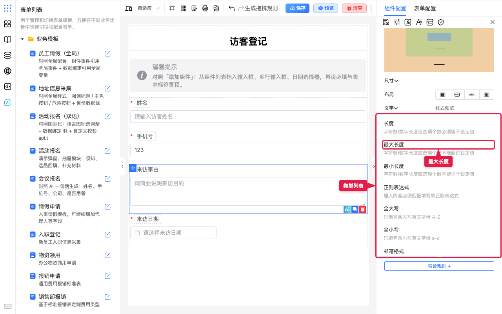This screenshot has height=314, width=502.
Task: Choose 全小写 validation type
Action: [438, 234]
